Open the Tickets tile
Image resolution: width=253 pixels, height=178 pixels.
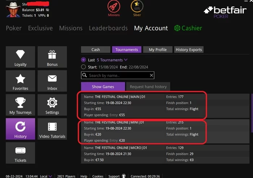tap(20, 153)
